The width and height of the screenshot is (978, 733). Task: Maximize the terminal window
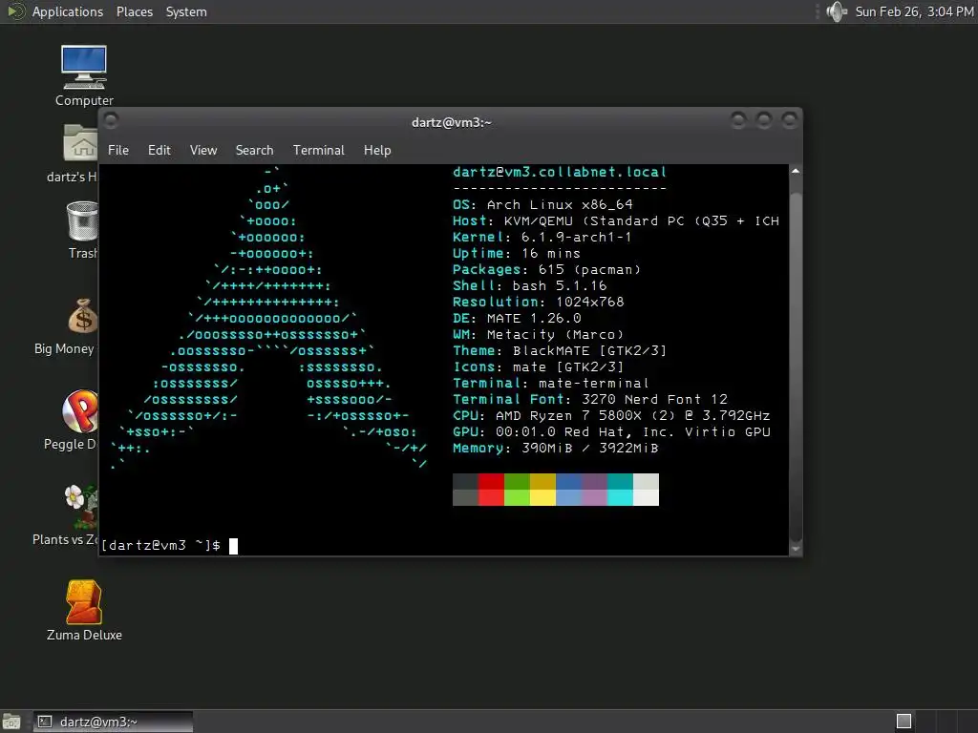[x=763, y=119]
